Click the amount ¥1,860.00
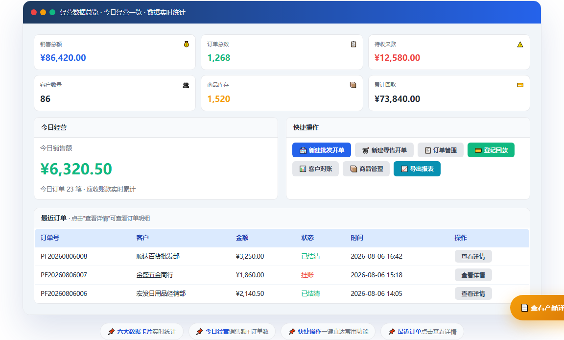564x340 pixels. pos(250,275)
